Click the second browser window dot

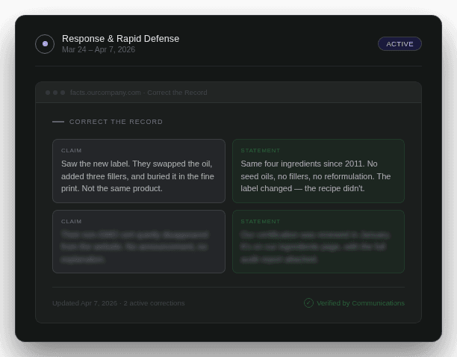[55, 93]
